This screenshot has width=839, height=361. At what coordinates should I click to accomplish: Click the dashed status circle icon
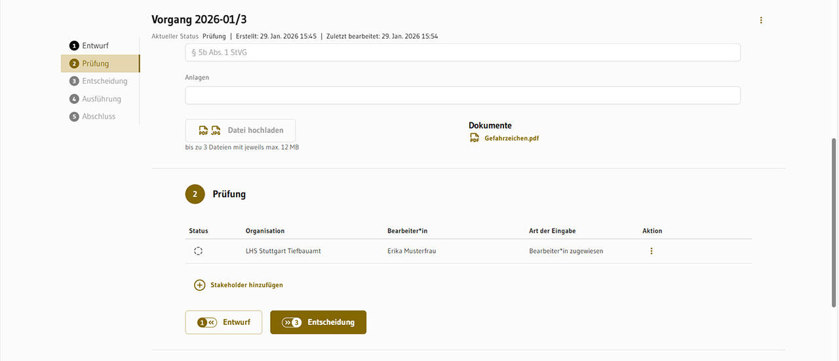(x=199, y=251)
